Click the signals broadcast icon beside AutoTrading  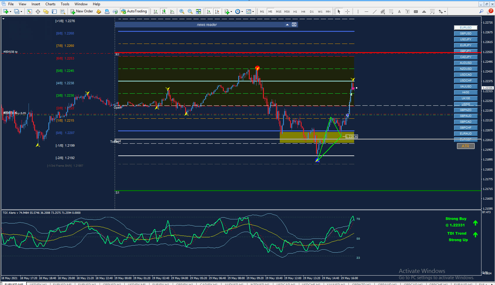(115, 11)
